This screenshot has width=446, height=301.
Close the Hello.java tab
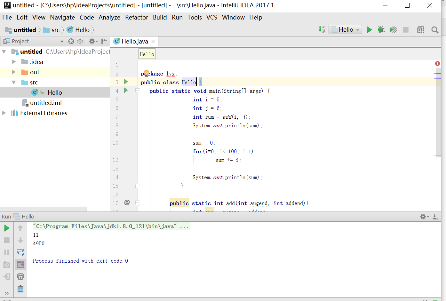(x=153, y=42)
